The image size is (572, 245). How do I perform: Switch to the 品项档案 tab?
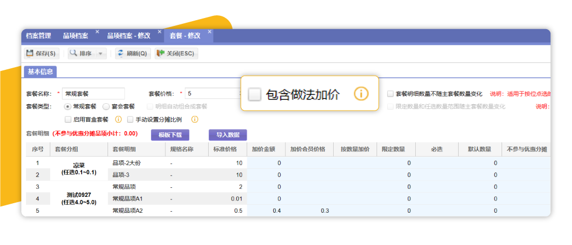click(76, 36)
